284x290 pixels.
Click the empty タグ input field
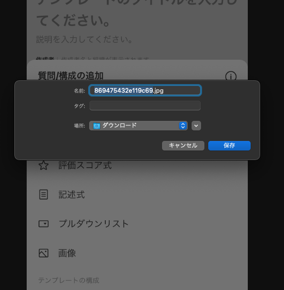tap(145, 106)
